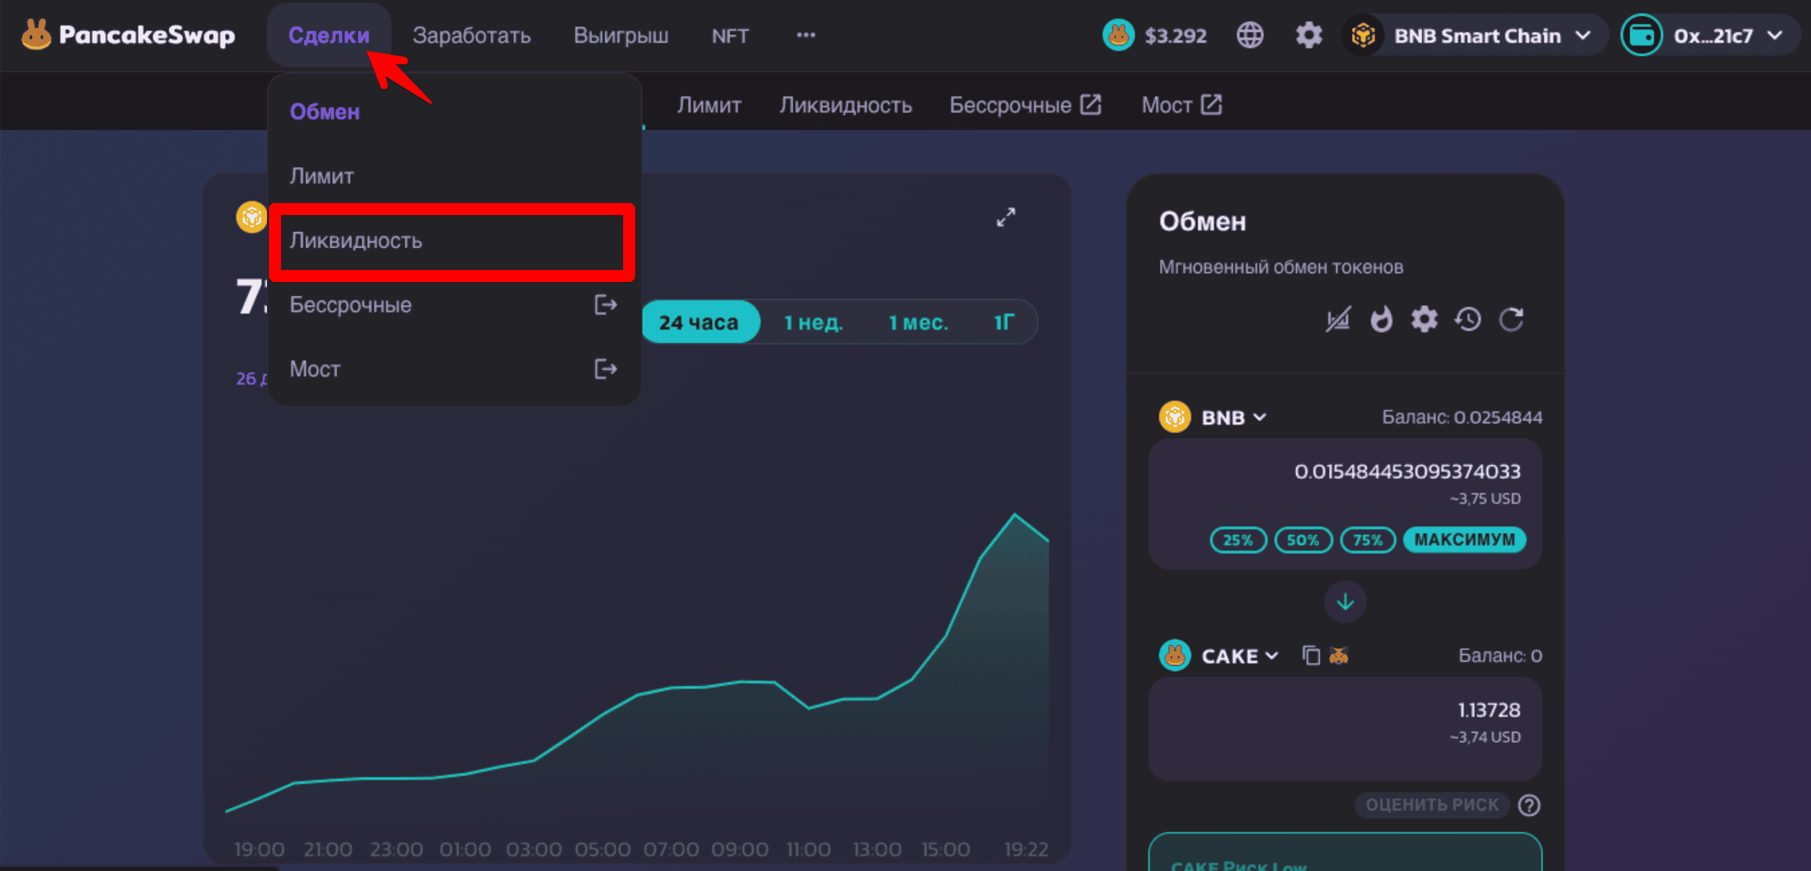Choose Бессрочные in the dropdown menu
Screen dimensions: 1811x871
(454, 305)
